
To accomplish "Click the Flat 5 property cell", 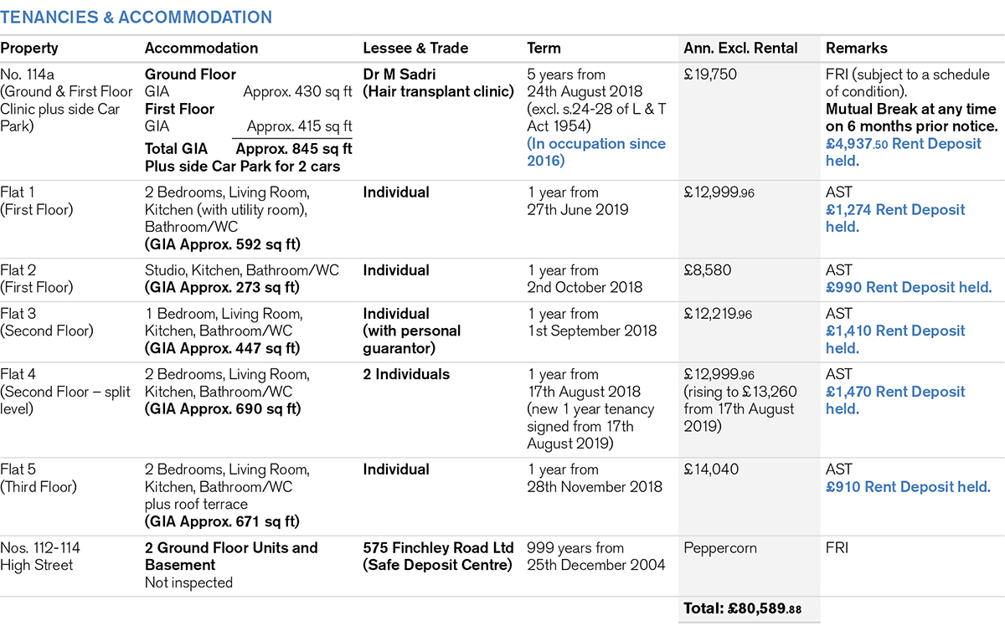I will [x=39, y=478].
